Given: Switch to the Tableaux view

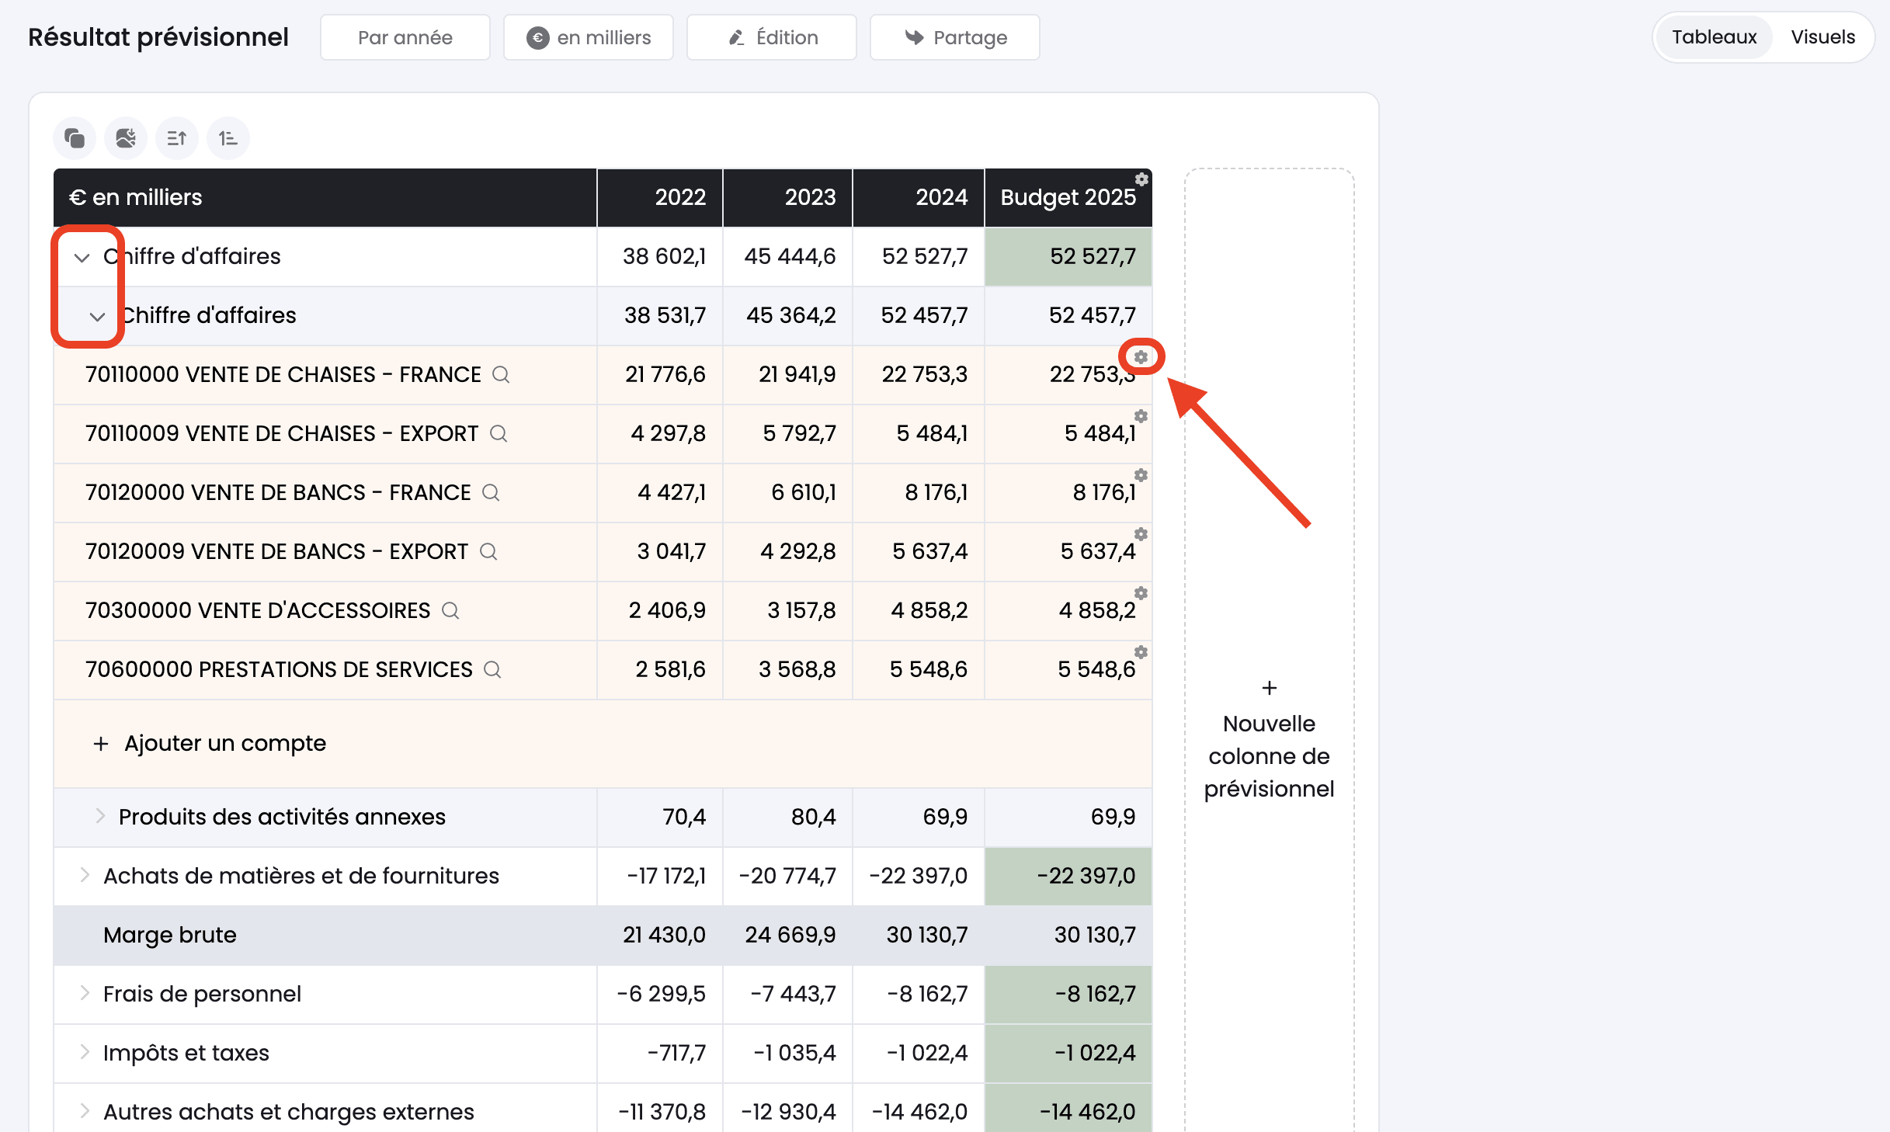Looking at the screenshot, I should 1714,37.
